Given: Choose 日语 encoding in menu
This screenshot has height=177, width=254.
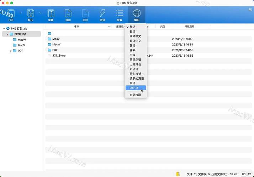Looking at the screenshot, I should [x=136, y=32].
